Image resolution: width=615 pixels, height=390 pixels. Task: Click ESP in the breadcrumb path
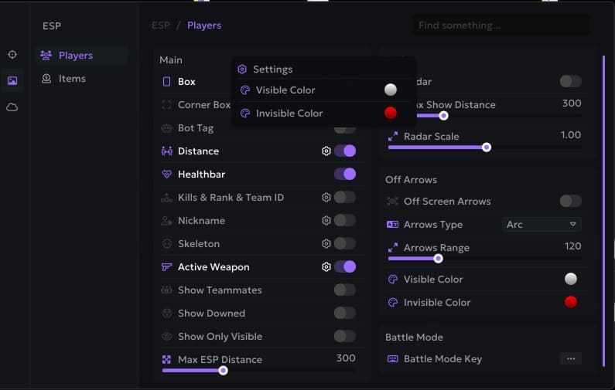[x=160, y=25]
